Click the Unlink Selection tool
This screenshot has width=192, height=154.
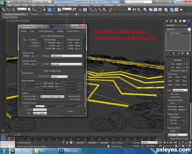[x=8, y=9]
